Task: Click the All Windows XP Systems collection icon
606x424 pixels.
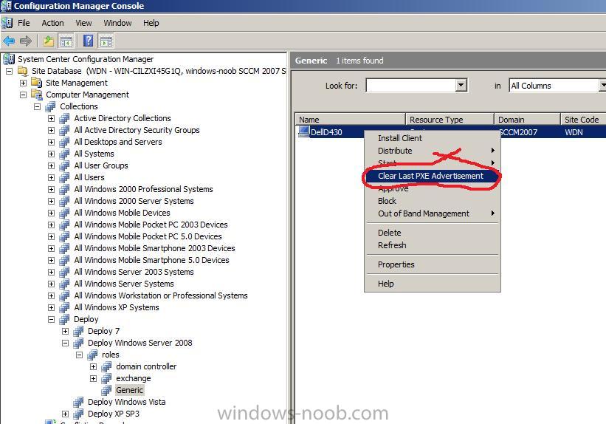Action: coord(64,307)
